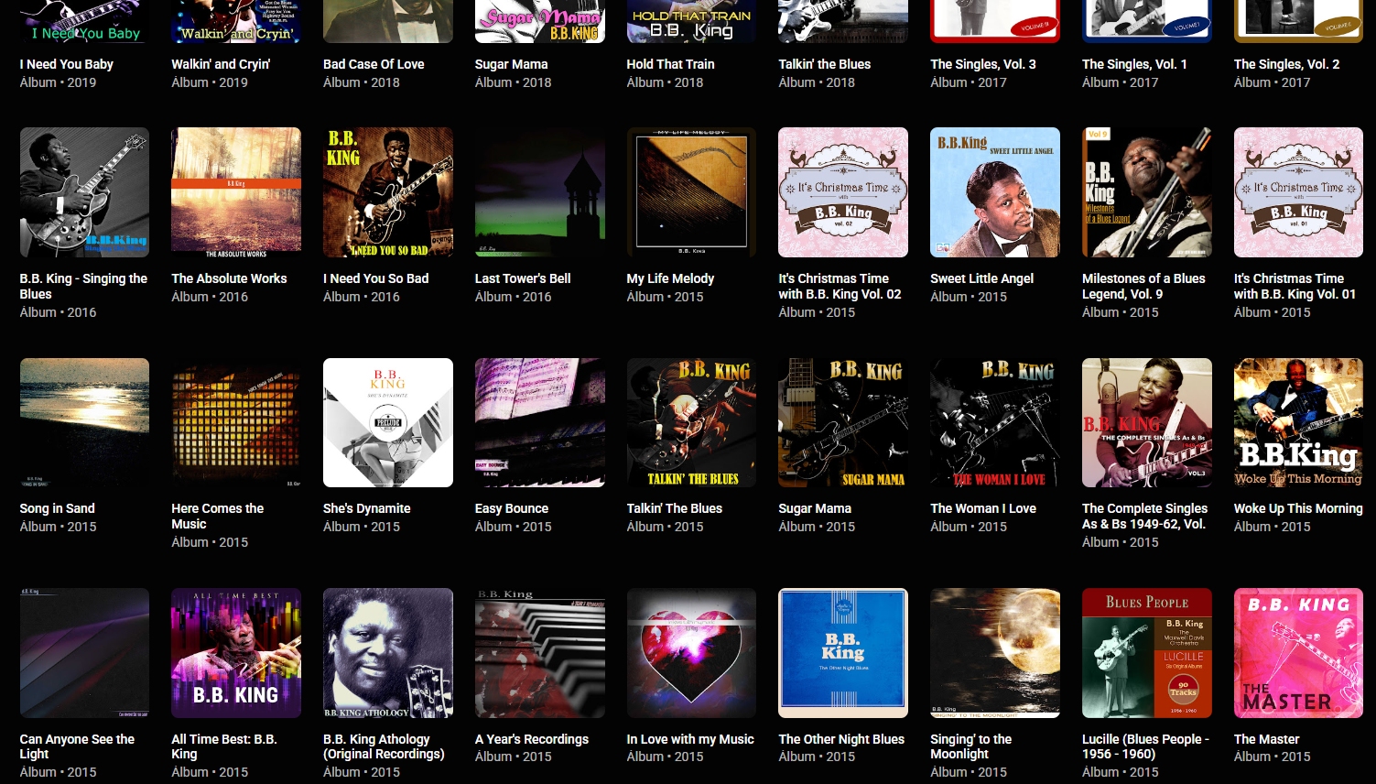Open The Singles, Vol. 3 title link
This screenshot has height=784, width=1376.
click(983, 64)
